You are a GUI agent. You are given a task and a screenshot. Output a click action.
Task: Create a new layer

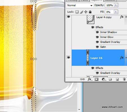pos(117,79)
